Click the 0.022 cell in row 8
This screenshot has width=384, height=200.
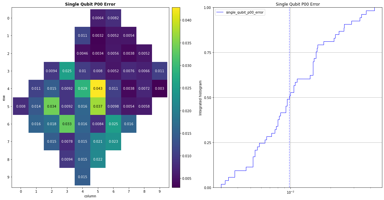click(x=98, y=159)
